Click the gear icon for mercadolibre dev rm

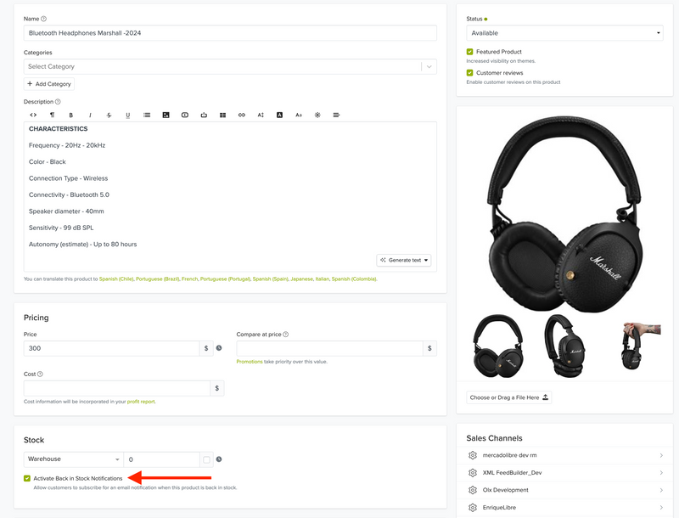(473, 455)
